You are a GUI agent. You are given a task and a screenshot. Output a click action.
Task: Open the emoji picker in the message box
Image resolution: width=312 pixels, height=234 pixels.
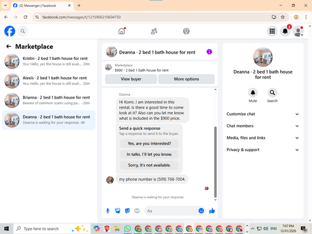click(201, 211)
